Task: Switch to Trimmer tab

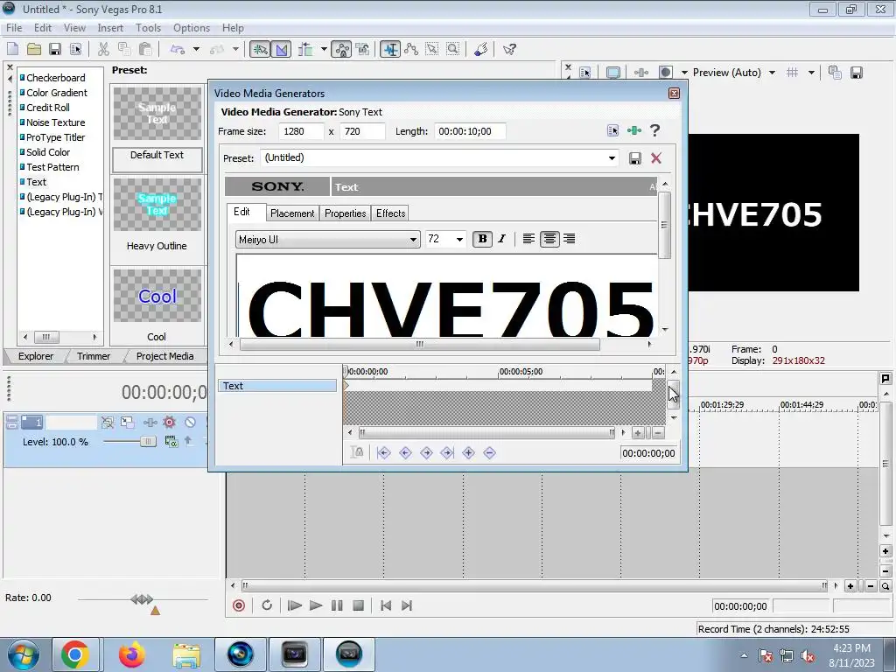Action: 93,356
